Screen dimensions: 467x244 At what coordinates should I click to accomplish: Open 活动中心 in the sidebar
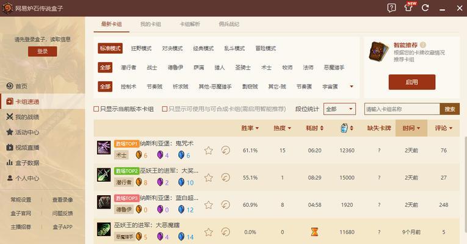coord(23,132)
